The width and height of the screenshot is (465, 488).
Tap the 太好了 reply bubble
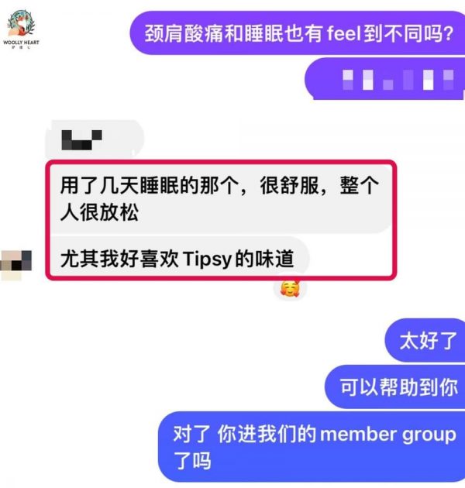click(425, 340)
